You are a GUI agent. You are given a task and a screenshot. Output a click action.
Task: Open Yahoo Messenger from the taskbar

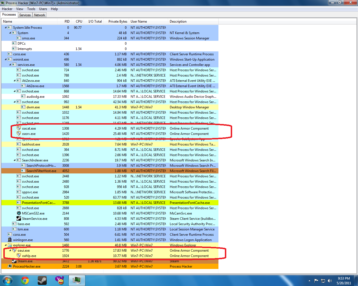click(60, 280)
